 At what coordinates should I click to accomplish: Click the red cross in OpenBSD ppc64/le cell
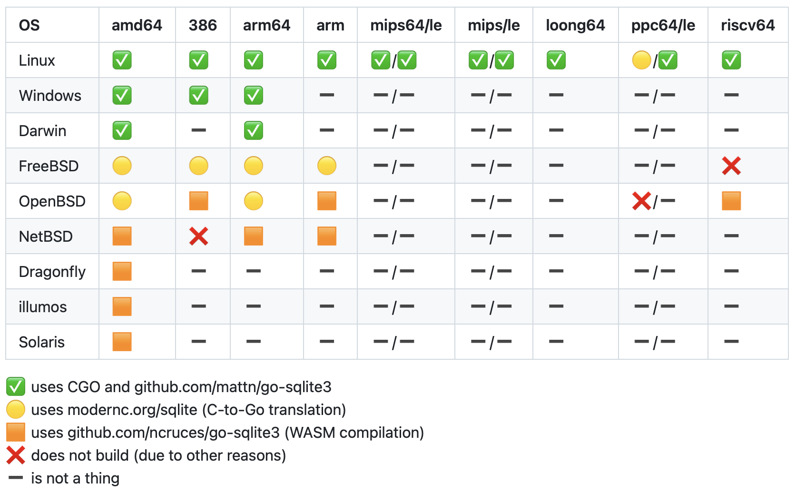click(x=641, y=201)
